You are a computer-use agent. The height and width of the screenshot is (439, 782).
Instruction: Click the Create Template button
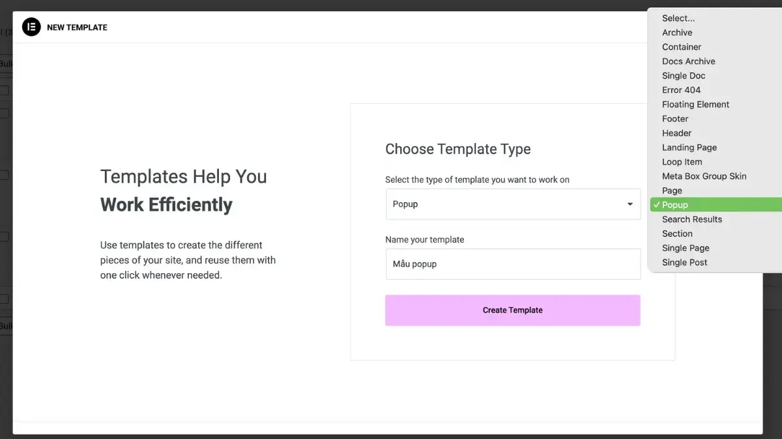513,310
